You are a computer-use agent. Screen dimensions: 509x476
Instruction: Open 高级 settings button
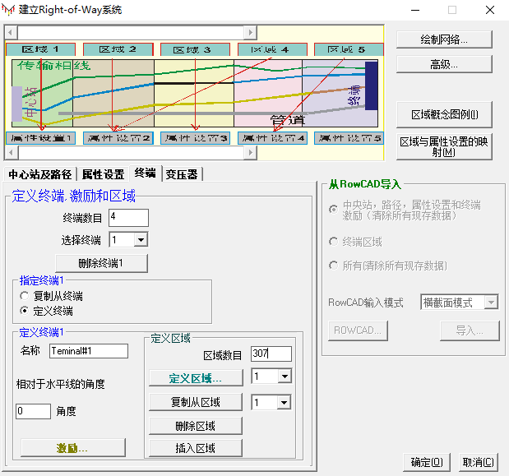pyautogui.click(x=444, y=63)
